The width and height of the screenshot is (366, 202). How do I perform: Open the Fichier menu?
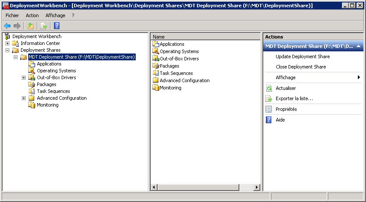[12, 15]
